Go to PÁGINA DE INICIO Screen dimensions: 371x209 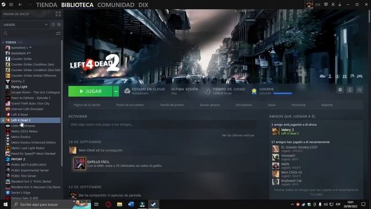pyautogui.click(x=16, y=14)
